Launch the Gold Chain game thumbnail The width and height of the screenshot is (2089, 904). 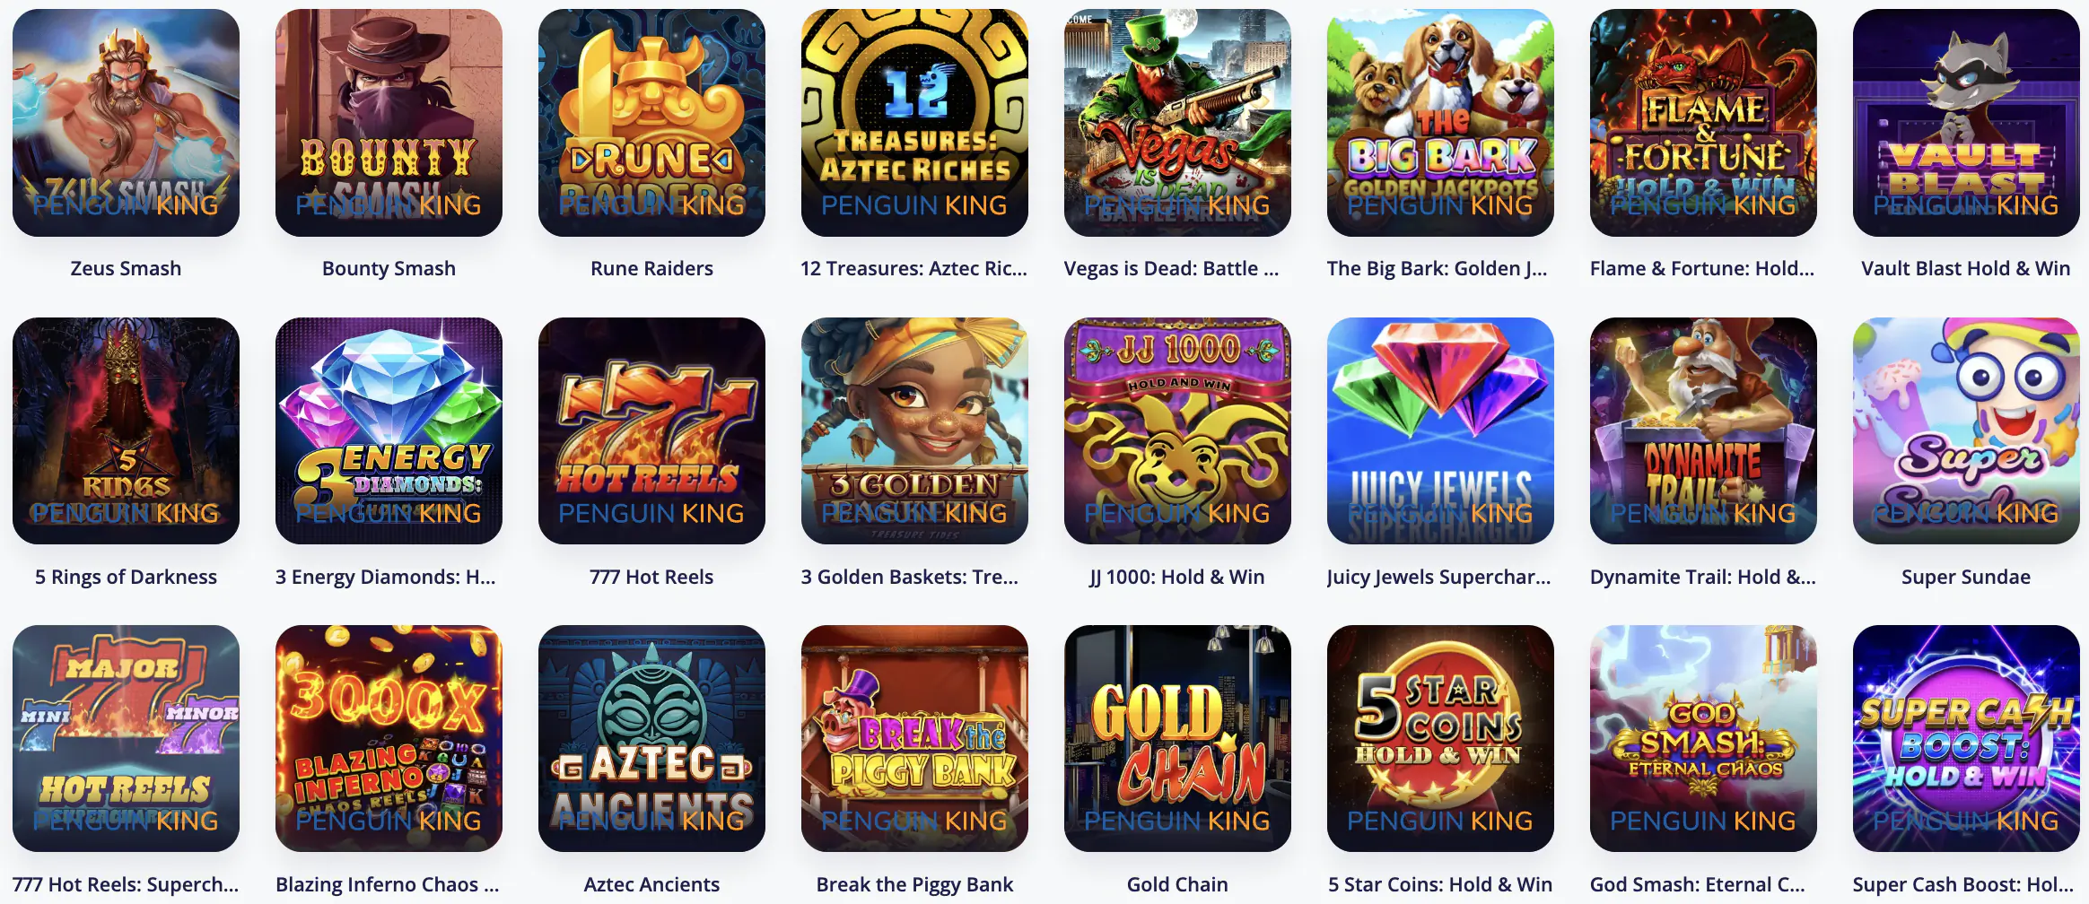(1177, 738)
